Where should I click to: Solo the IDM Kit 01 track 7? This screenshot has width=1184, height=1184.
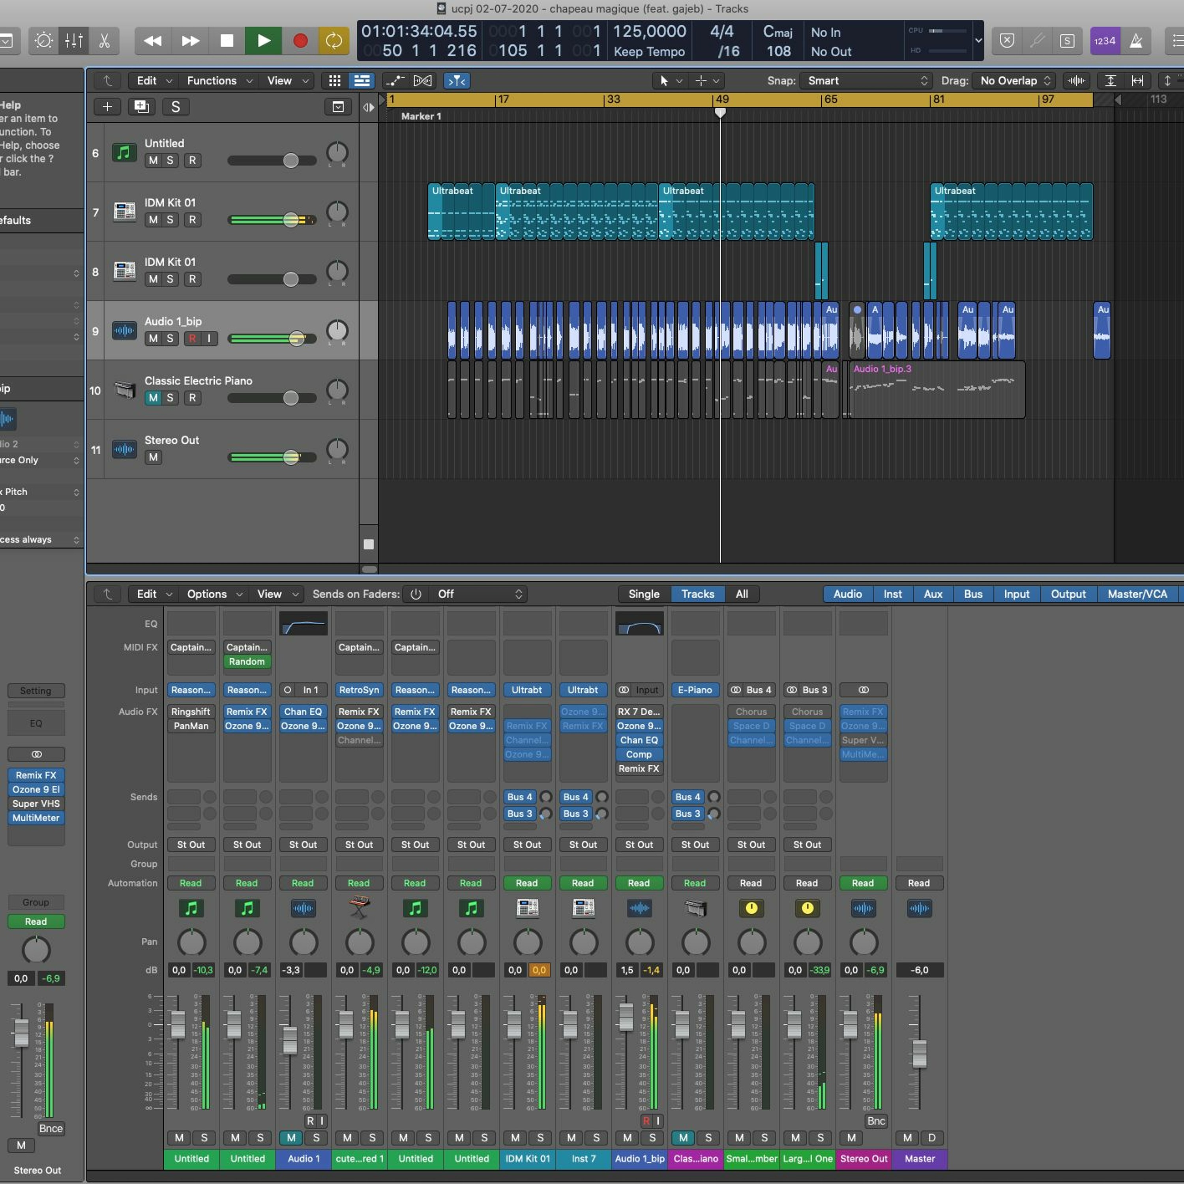170,219
